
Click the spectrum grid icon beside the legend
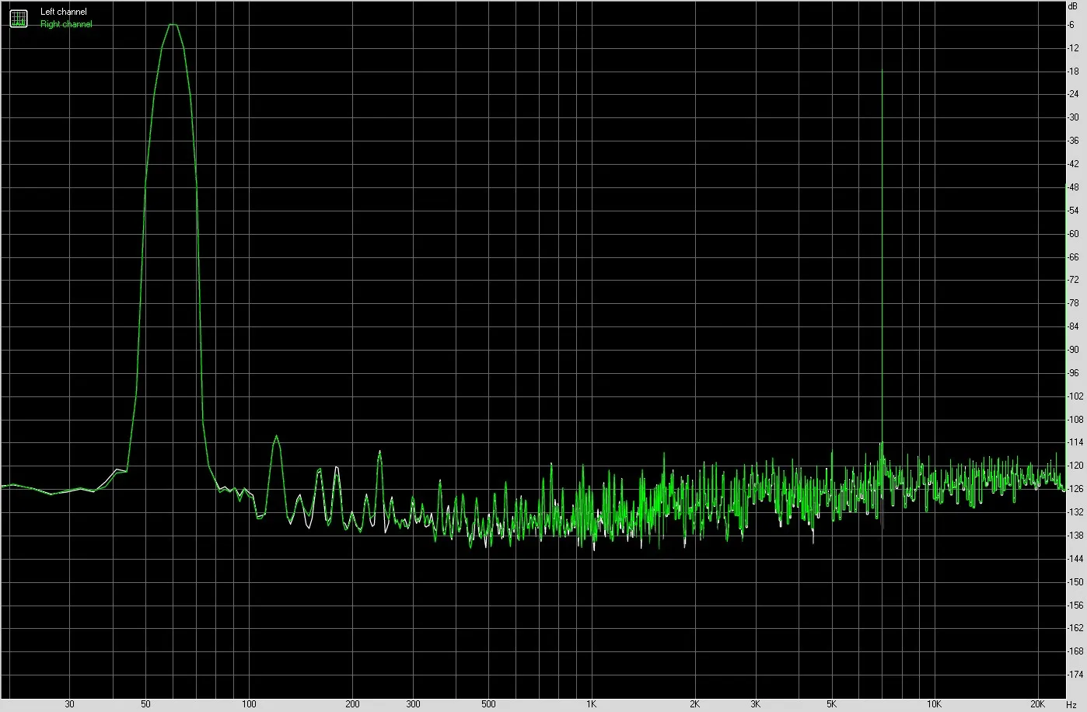(19, 19)
